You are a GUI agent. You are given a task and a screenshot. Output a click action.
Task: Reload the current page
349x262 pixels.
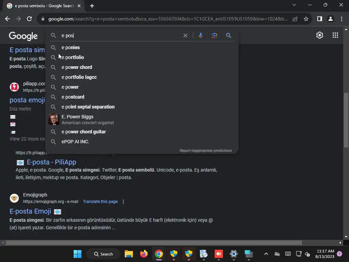point(29,19)
